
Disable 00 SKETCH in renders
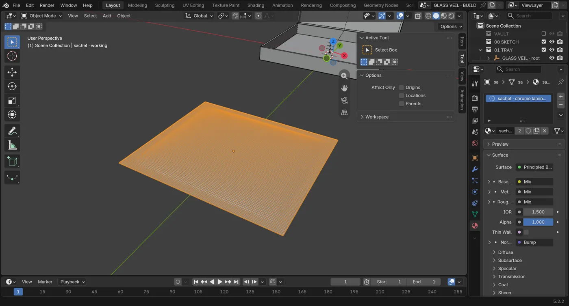[x=560, y=42]
